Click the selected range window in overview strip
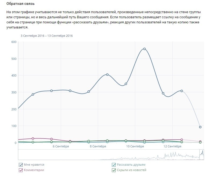This screenshot has height=178, width=211. point(202,155)
